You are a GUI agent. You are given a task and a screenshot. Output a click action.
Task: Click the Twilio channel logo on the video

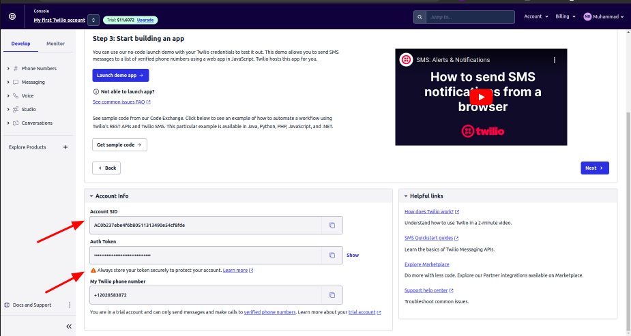(406, 60)
